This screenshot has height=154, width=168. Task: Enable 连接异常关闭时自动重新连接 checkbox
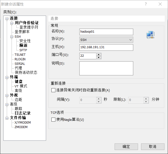coord(53,90)
